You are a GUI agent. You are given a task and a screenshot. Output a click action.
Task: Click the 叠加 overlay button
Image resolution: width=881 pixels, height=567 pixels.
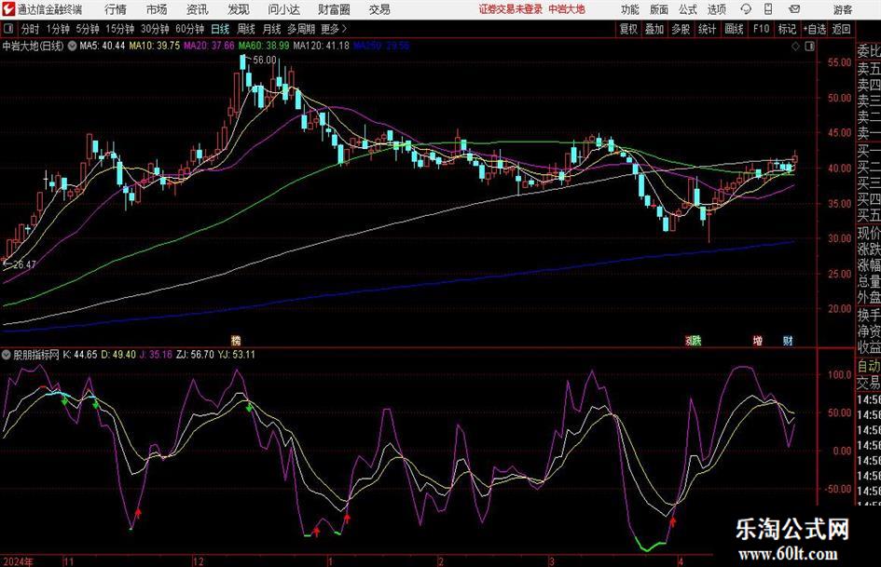(654, 29)
